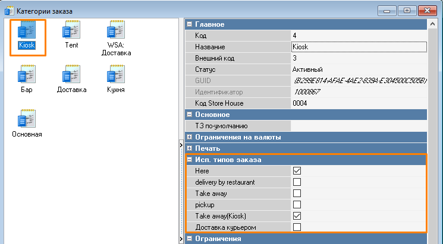Enable the delivery by restaurant checkbox

click(x=297, y=182)
